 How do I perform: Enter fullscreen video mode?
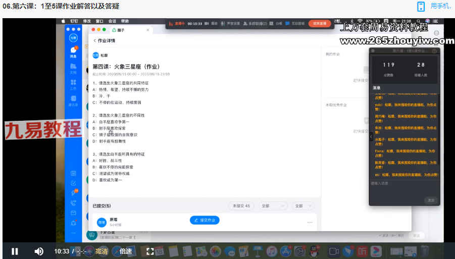[150, 251]
